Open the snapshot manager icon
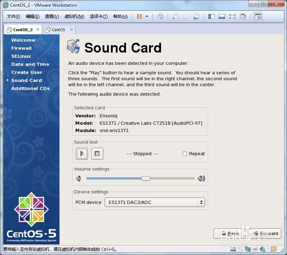The width and height of the screenshot is (287, 255). coord(196,16)
